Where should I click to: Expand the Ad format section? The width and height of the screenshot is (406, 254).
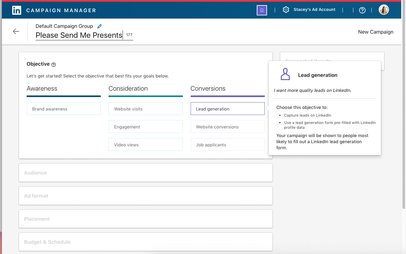pos(145,196)
